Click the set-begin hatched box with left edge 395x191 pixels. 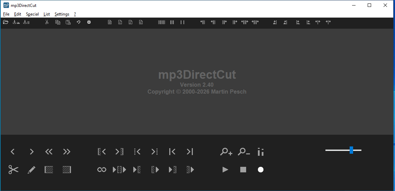(49, 170)
